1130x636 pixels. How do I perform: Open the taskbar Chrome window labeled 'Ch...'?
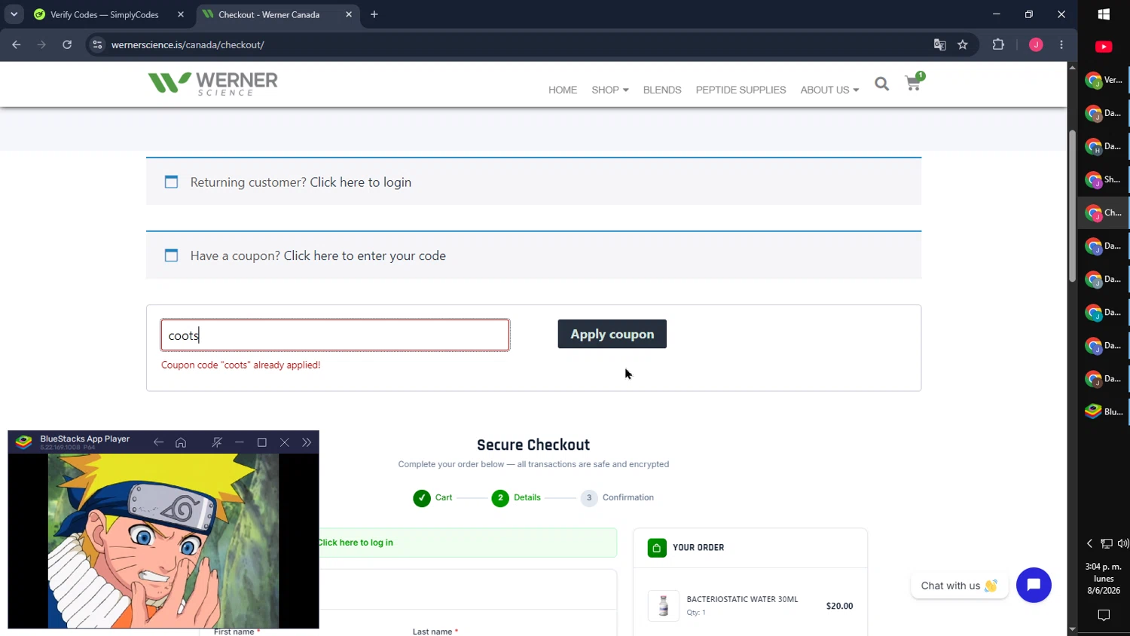[1104, 213]
